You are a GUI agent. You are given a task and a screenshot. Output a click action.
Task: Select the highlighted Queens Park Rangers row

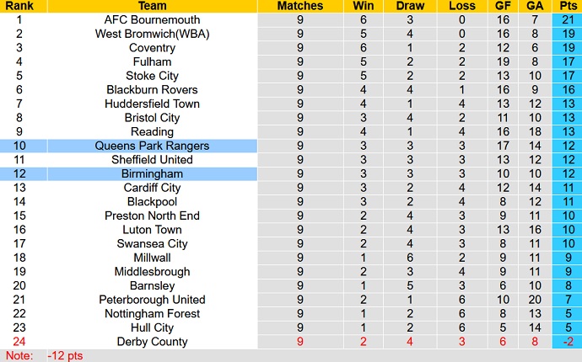[x=291, y=146]
